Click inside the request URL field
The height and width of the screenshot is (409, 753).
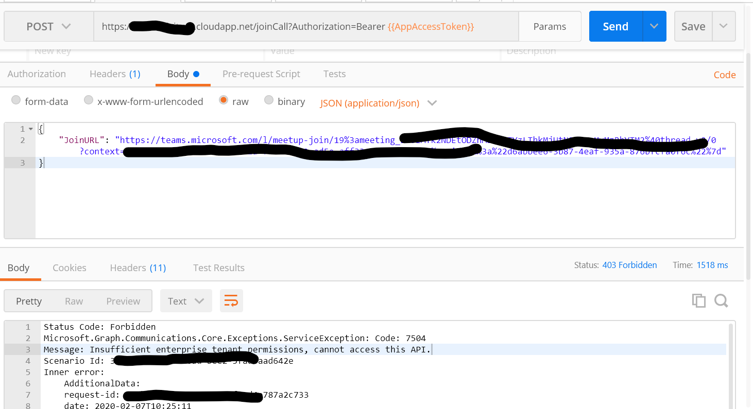(309, 26)
